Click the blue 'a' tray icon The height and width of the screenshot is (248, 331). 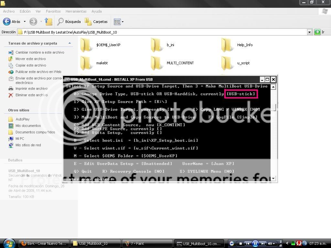click(304, 243)
